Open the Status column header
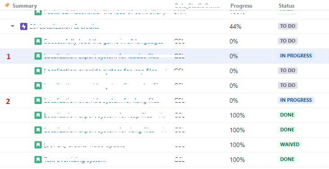 click(x=286, y=6)
